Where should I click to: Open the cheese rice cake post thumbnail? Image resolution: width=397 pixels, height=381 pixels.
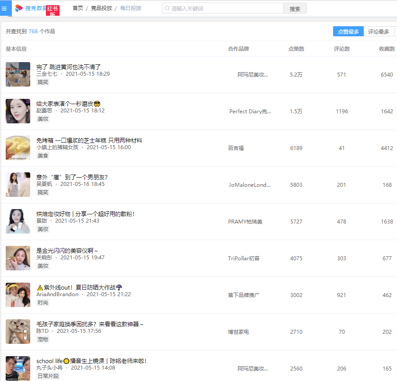[x=18, y=148]
